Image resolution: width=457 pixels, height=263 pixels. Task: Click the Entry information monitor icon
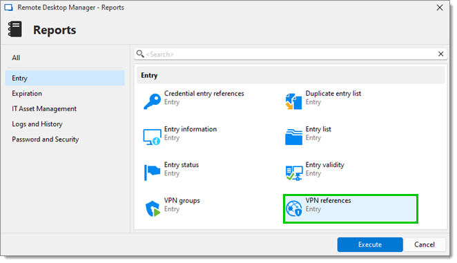click(152, 137)
